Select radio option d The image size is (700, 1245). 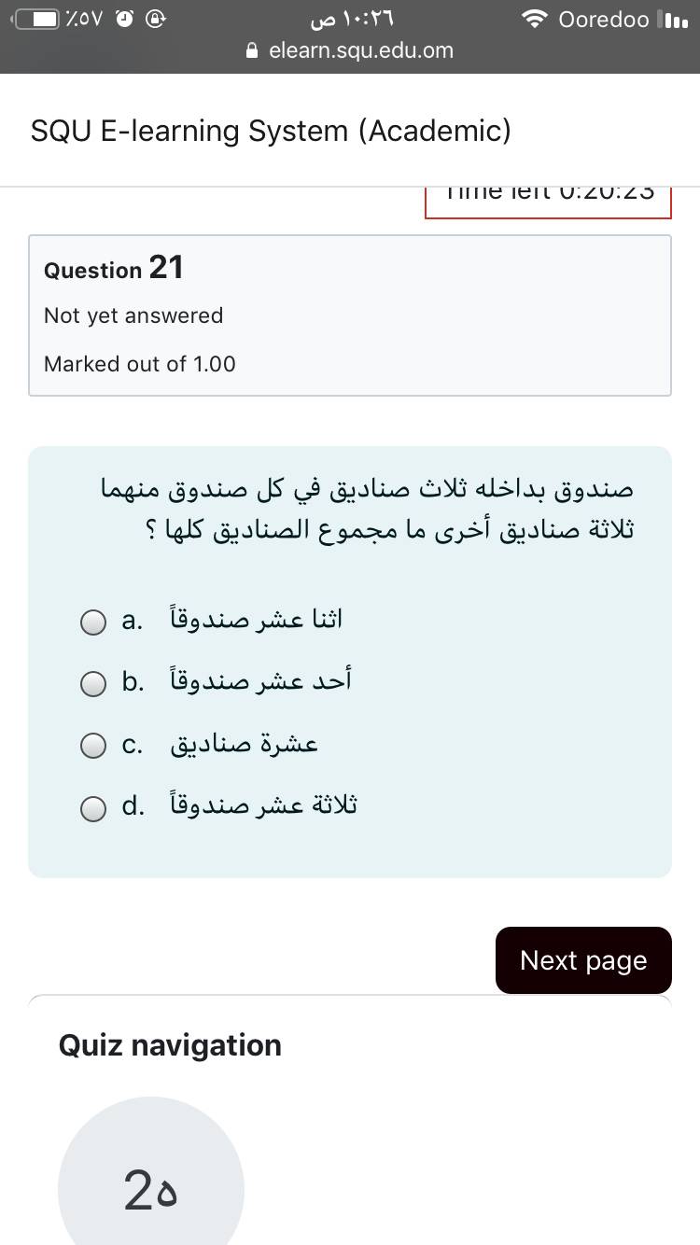pos(92,808)
